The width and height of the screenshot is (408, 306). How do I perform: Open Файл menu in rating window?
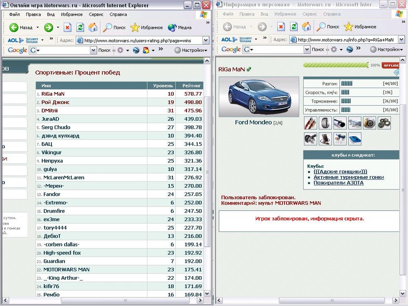[14, 14]
